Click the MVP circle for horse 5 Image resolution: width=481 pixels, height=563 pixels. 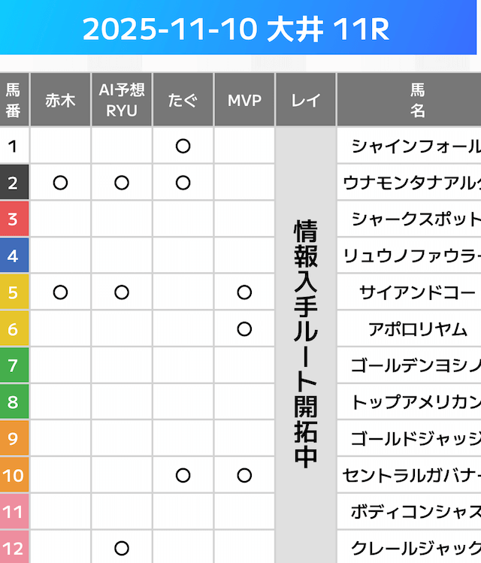tap(244, 292)
